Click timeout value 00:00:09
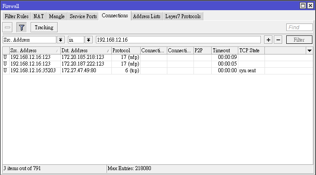The width and height of the screenshot is (316, 175). point(227,57)
